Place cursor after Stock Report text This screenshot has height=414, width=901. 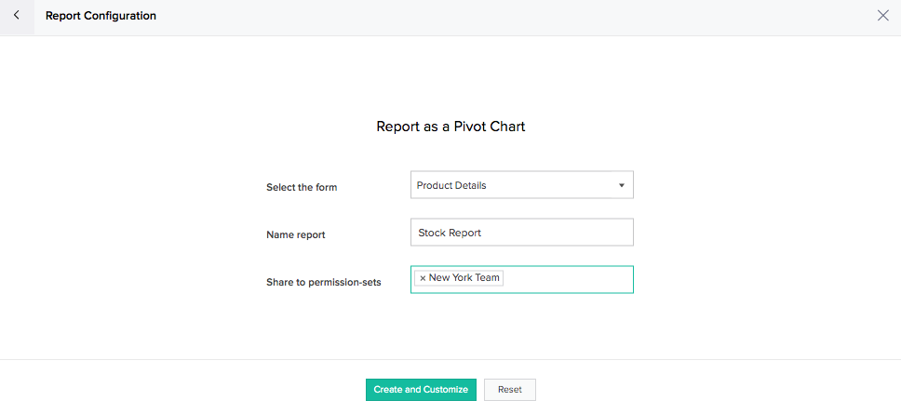[x=483, y=233]
